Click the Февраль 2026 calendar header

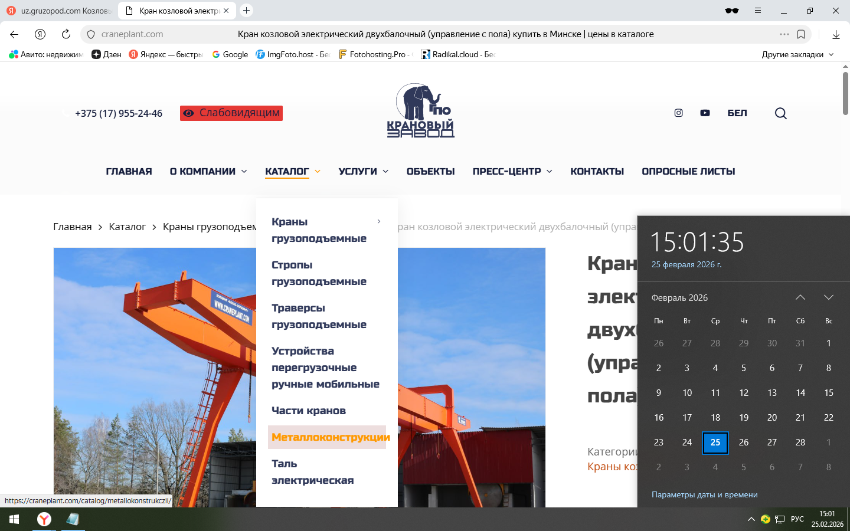click(679, 298)
